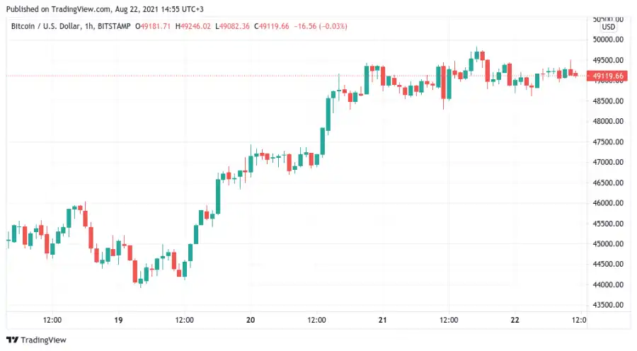Select date marker 22 on time axis

click(515, 320)
